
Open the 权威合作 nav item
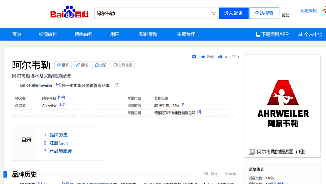[186, 34]
